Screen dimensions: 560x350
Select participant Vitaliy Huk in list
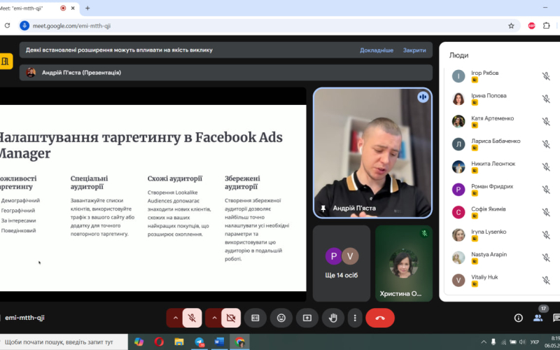pos(502,280)
